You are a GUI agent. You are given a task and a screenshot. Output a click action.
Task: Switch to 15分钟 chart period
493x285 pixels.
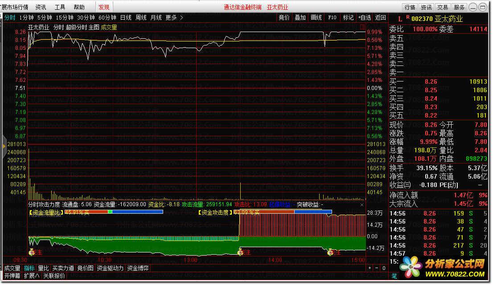coord(65,18)
